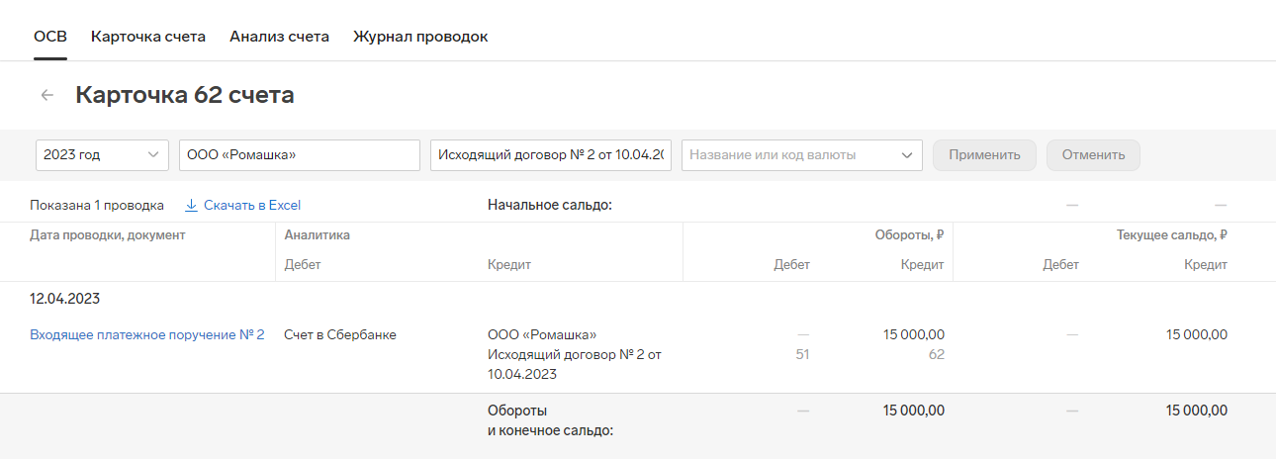
Task: Open Входящее платежное поручение № 2 document
Action: coord(147,335)
